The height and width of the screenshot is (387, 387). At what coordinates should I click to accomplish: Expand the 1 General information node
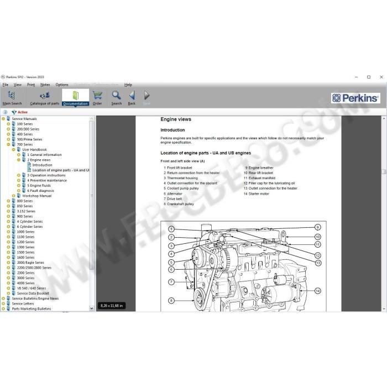pos(19,155)
